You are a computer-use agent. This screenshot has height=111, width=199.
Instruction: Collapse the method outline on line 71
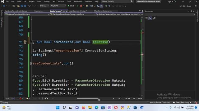coord(31,42)
